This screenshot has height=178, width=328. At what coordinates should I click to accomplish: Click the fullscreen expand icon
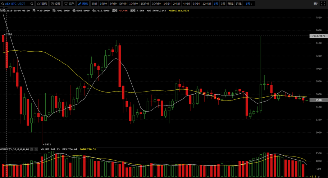[323, 4]
